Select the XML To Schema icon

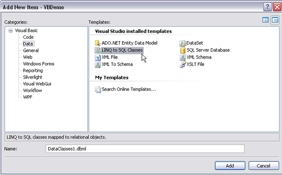pyautogui.click(x=98, y=64)
